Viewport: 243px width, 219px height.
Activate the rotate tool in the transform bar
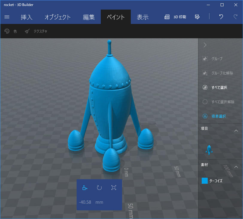tap(99, 188)
